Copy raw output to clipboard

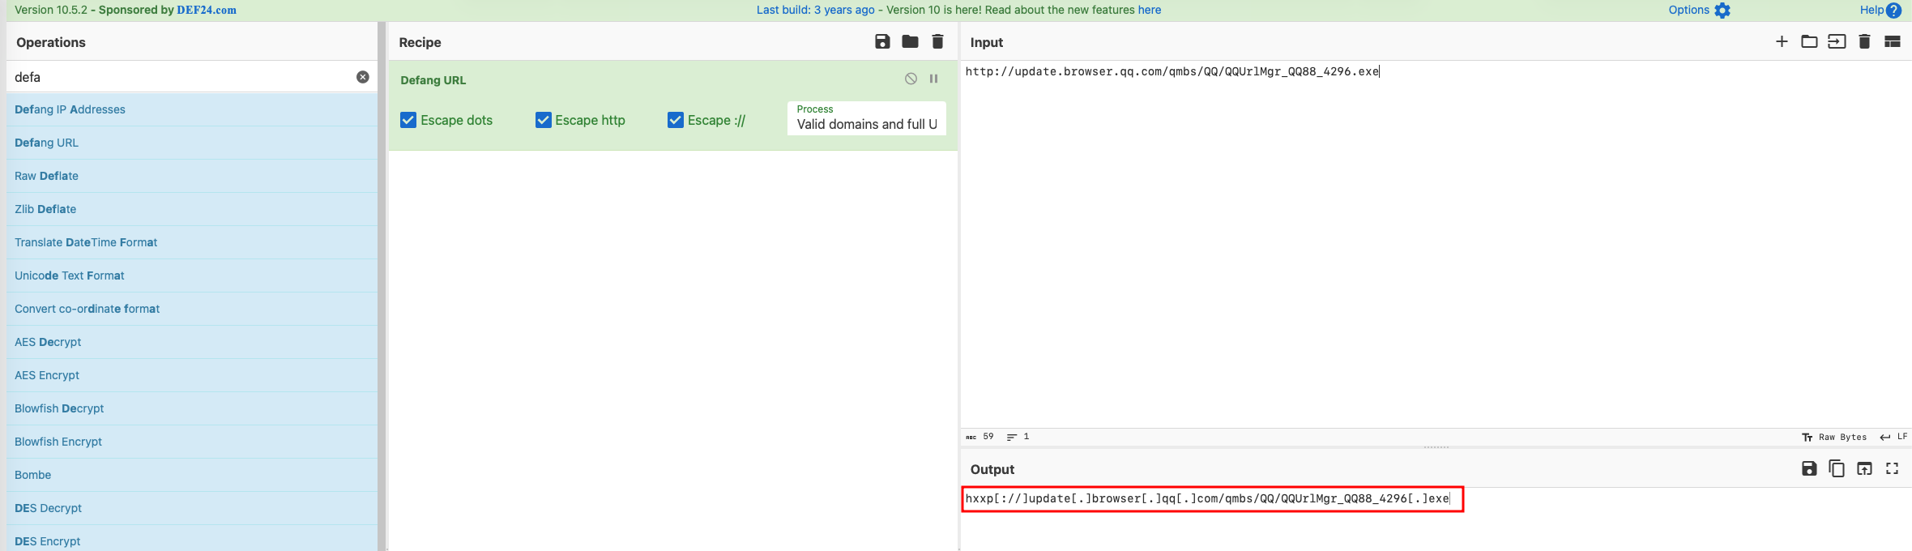[x=1837, y=468]
